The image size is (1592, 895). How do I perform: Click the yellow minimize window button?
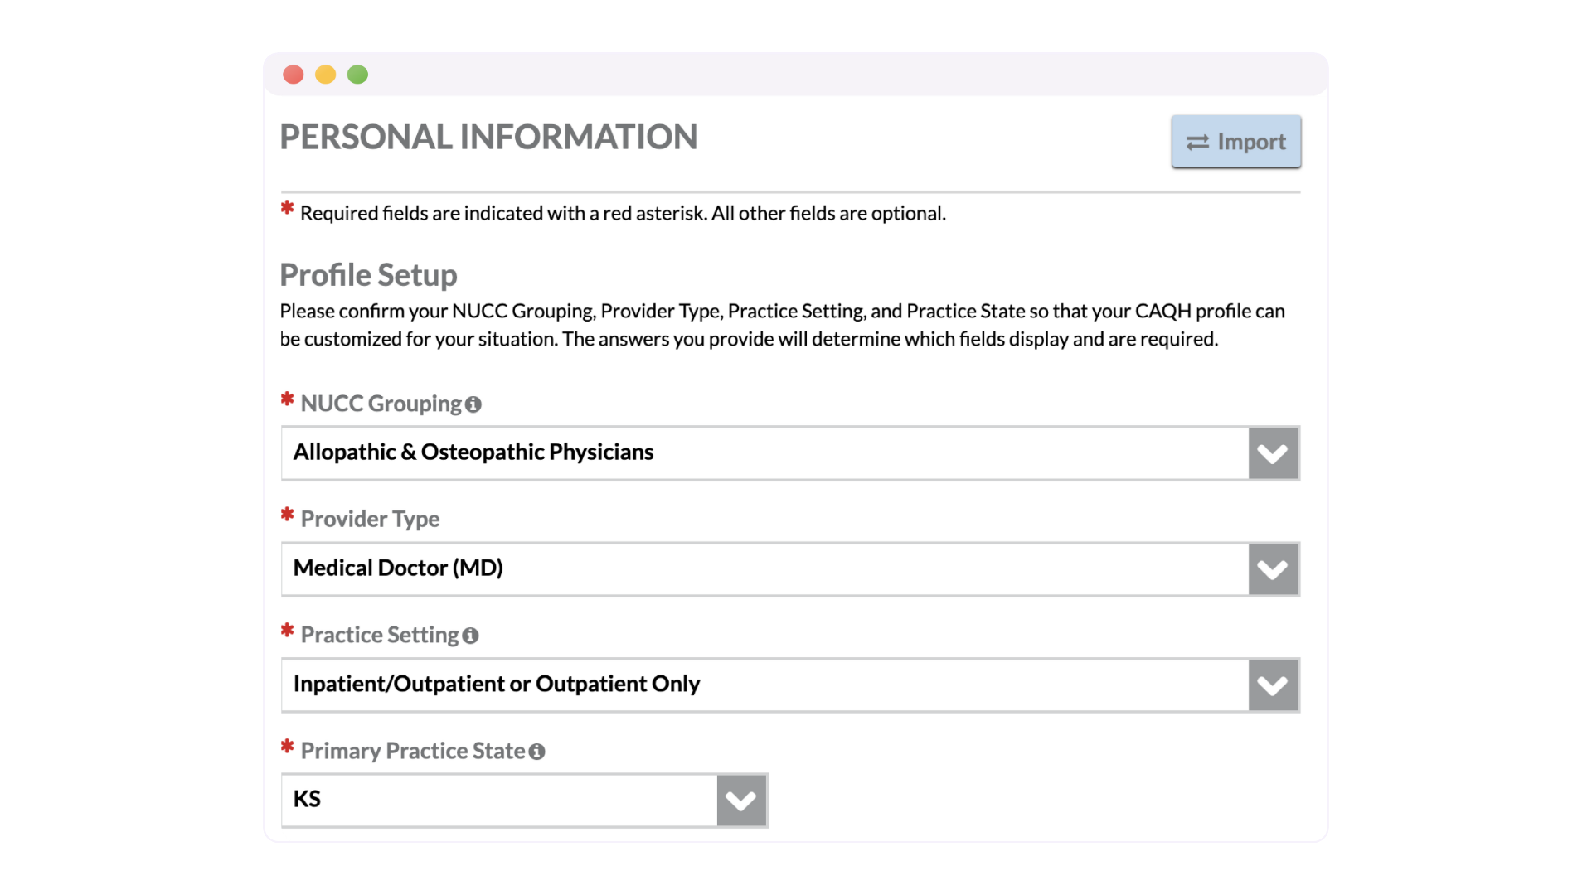coord(326,75)
